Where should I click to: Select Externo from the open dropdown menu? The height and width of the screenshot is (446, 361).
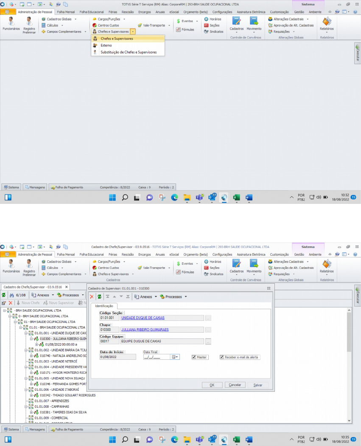[x=106, y=45]
